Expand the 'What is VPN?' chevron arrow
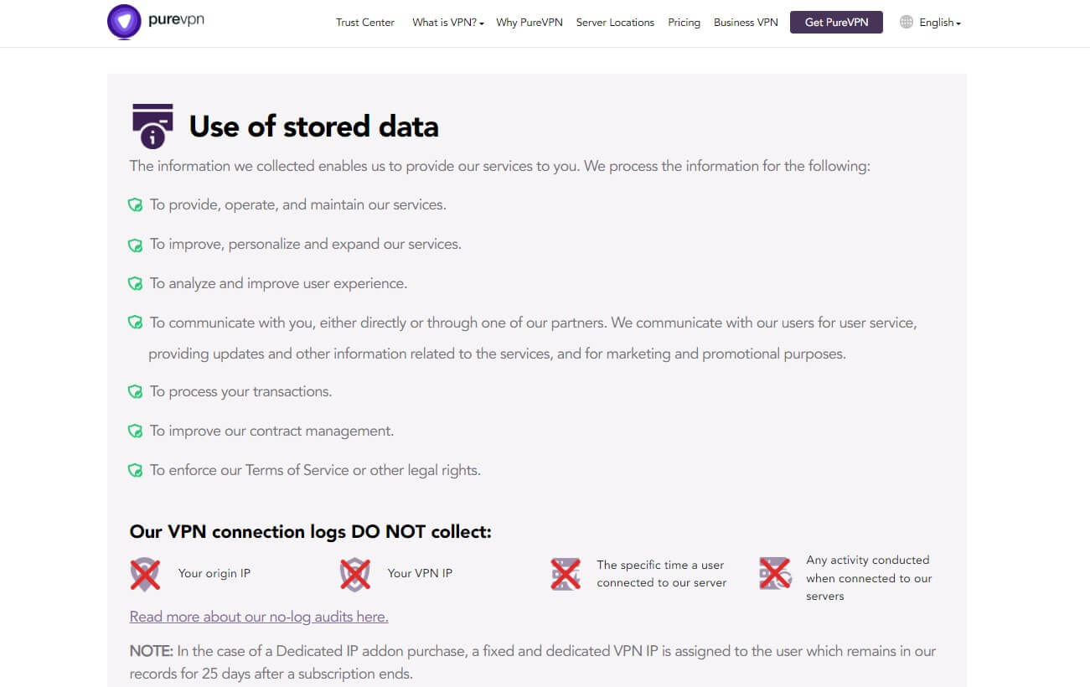 [483, 23]
